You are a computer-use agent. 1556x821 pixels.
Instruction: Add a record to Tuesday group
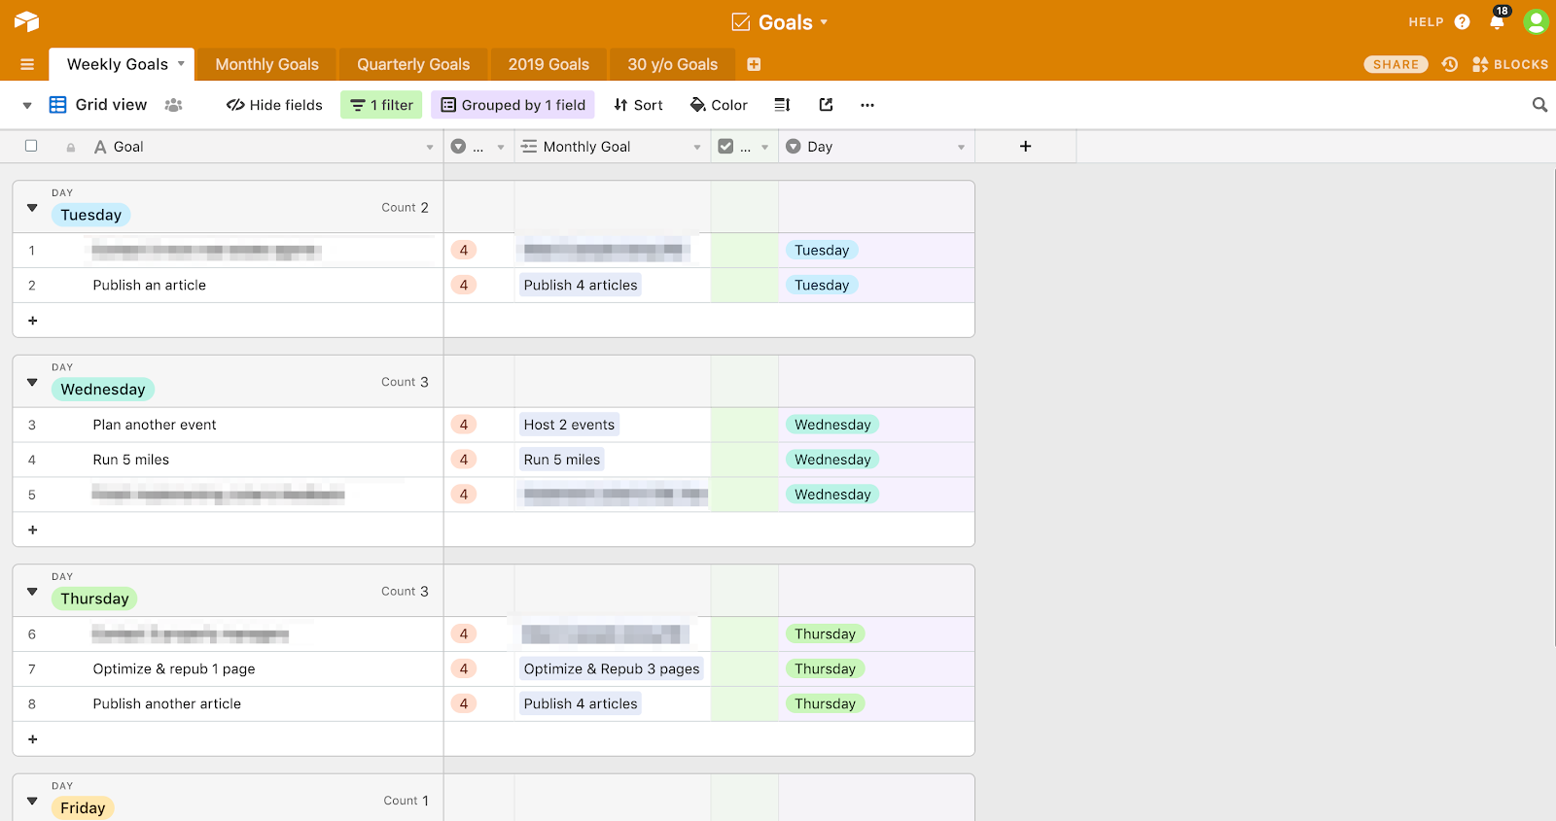33,321
